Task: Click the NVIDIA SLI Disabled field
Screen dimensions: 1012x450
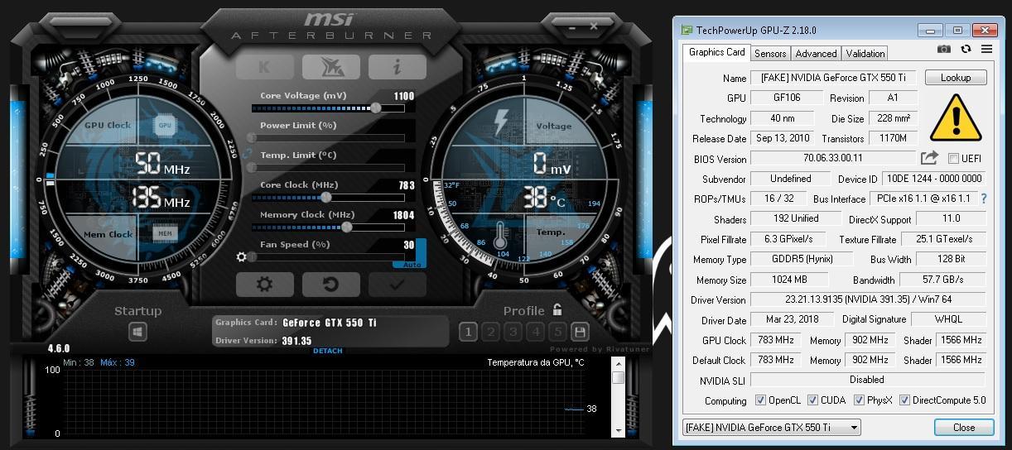Action: [868, 380]
